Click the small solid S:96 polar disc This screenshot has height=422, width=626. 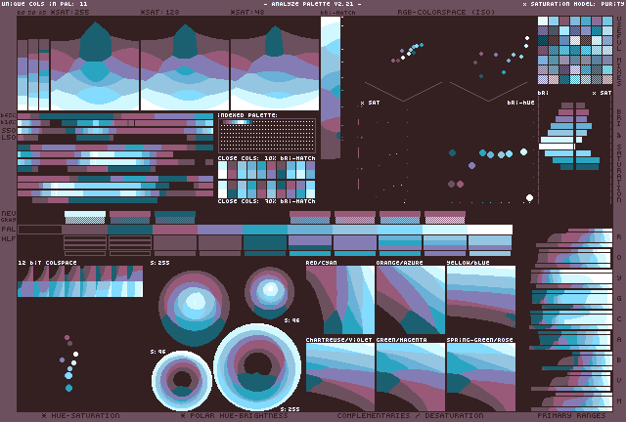pos(270,293)
